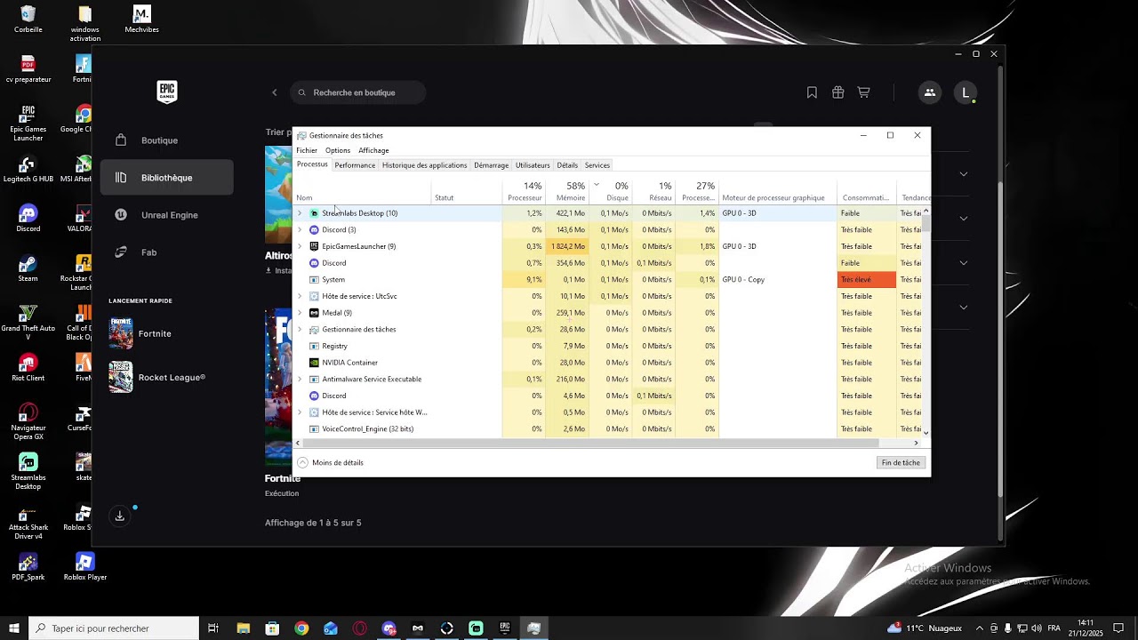The image size is (1138, 640).
Task: Select the Steam desktop shortcut
Action: click(x=28, y=268)
